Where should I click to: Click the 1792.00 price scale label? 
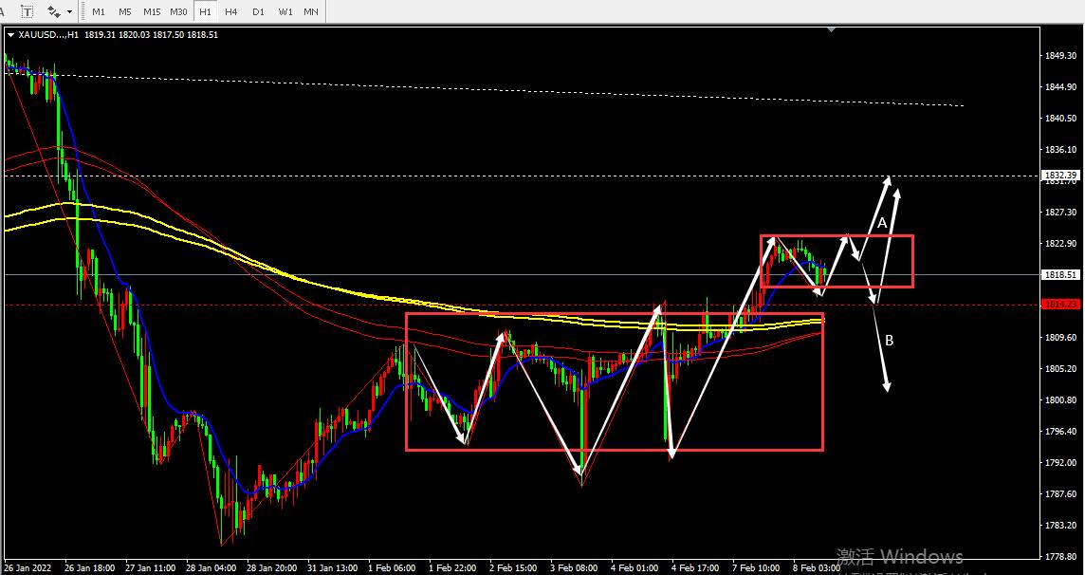point(1059,462)
